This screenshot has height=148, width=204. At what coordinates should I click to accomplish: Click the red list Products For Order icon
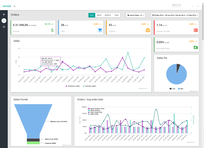196,30
